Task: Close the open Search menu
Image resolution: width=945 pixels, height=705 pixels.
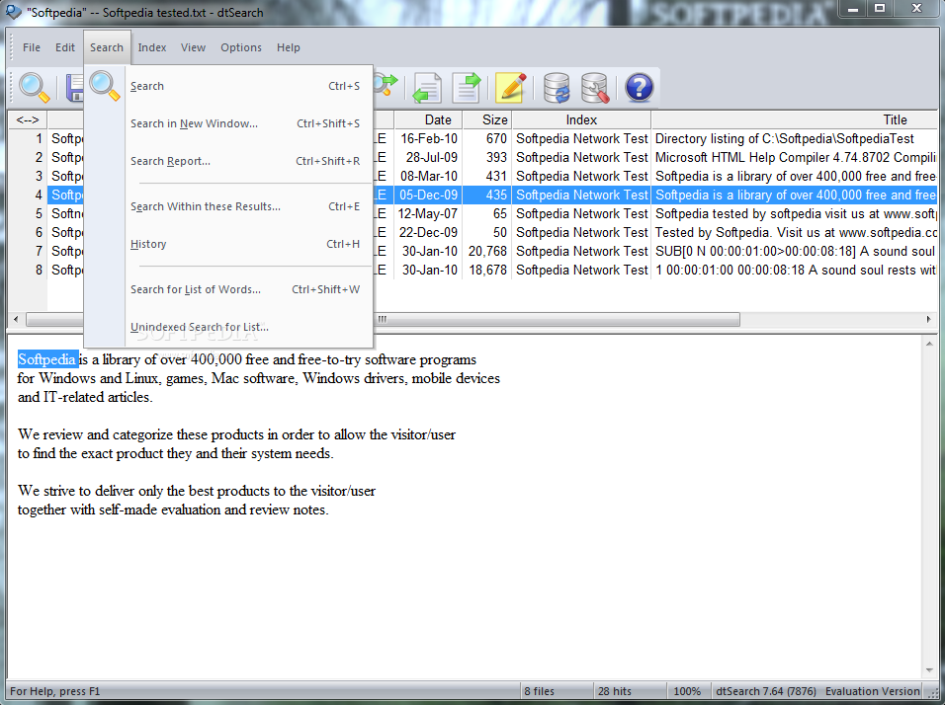Action: 107,47
